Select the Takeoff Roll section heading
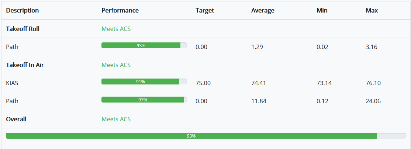Viewport: 411px width, 149px height. pos(23,29)
